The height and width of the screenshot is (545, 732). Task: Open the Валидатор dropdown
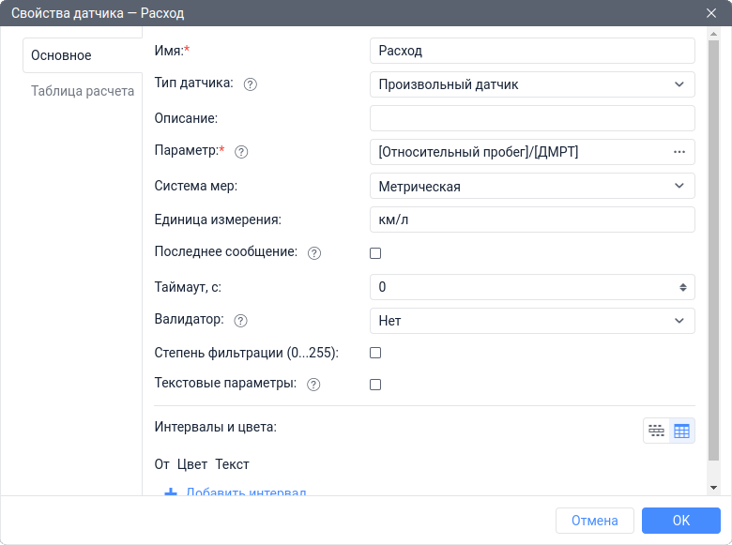tap(532, 321)
